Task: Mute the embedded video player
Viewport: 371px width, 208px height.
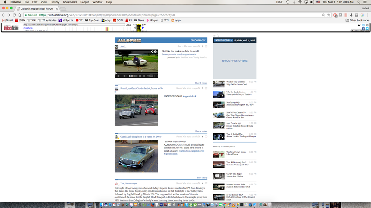Action: [x=125, y=76]
